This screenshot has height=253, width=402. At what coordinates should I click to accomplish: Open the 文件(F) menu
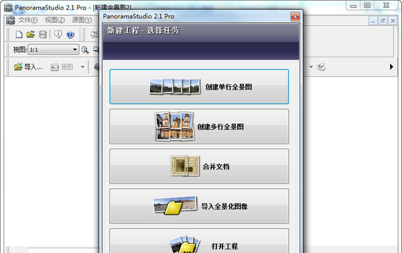pyautogui.click(x=28, y=20)
